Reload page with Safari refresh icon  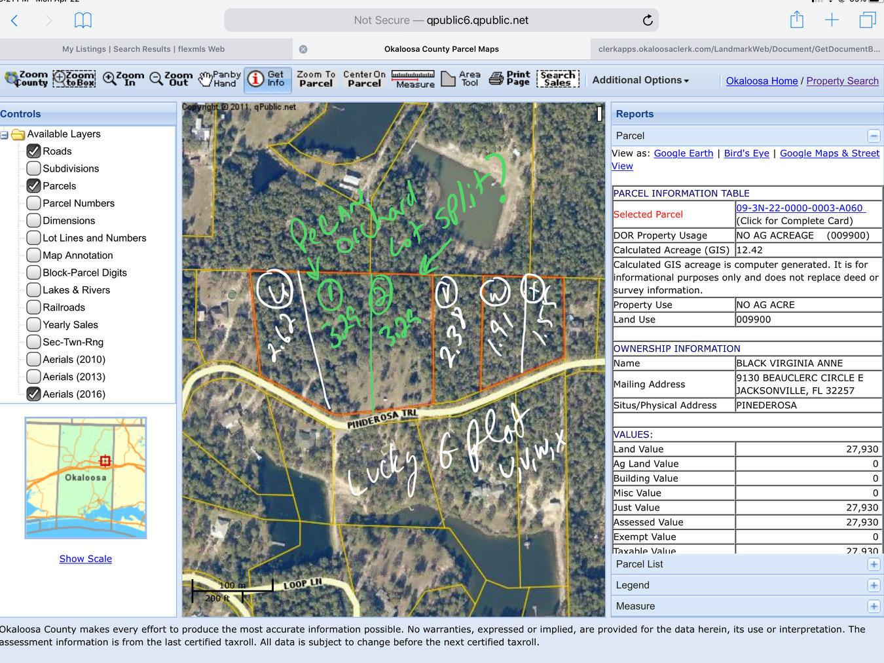(x=648, y=20)
